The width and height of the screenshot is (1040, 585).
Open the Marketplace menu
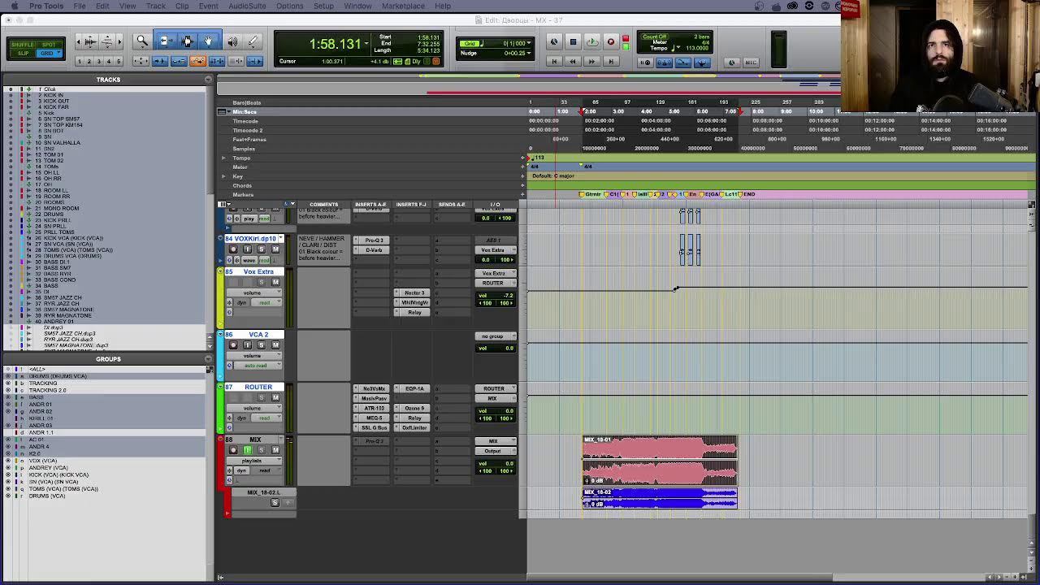click(x=403, y=6)
